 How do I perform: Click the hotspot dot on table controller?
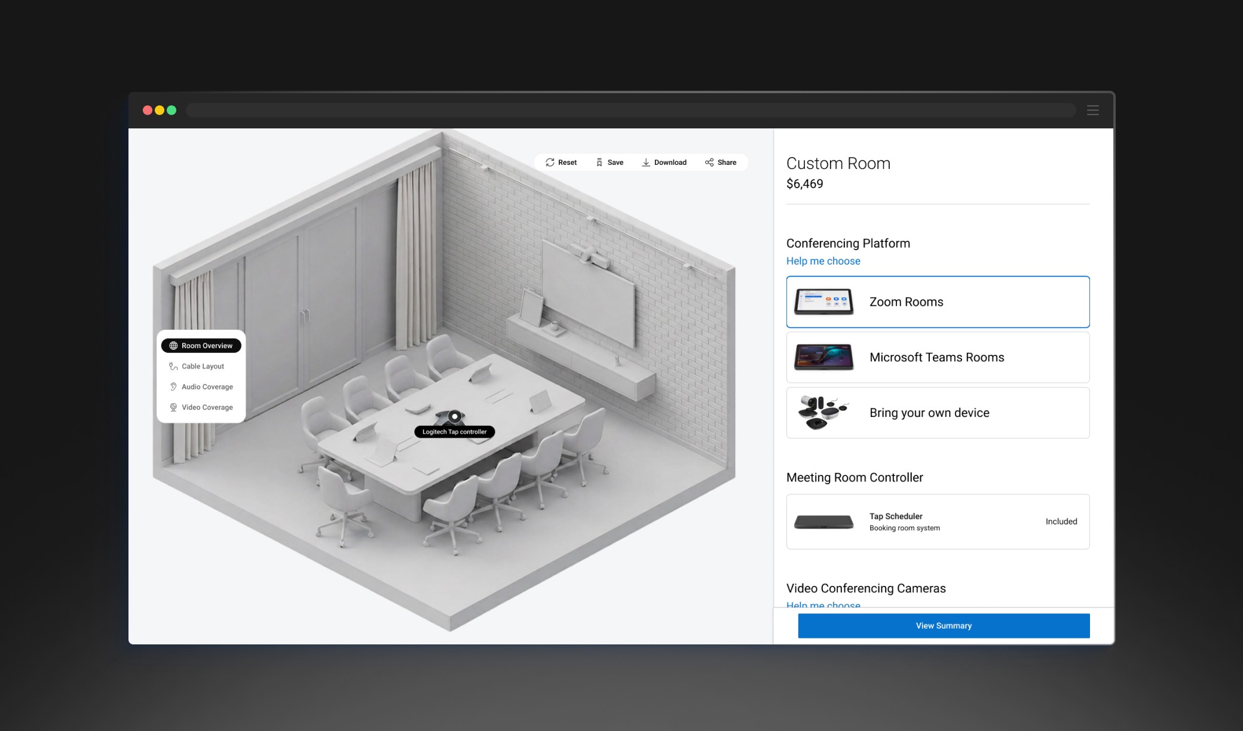point(455,416)
